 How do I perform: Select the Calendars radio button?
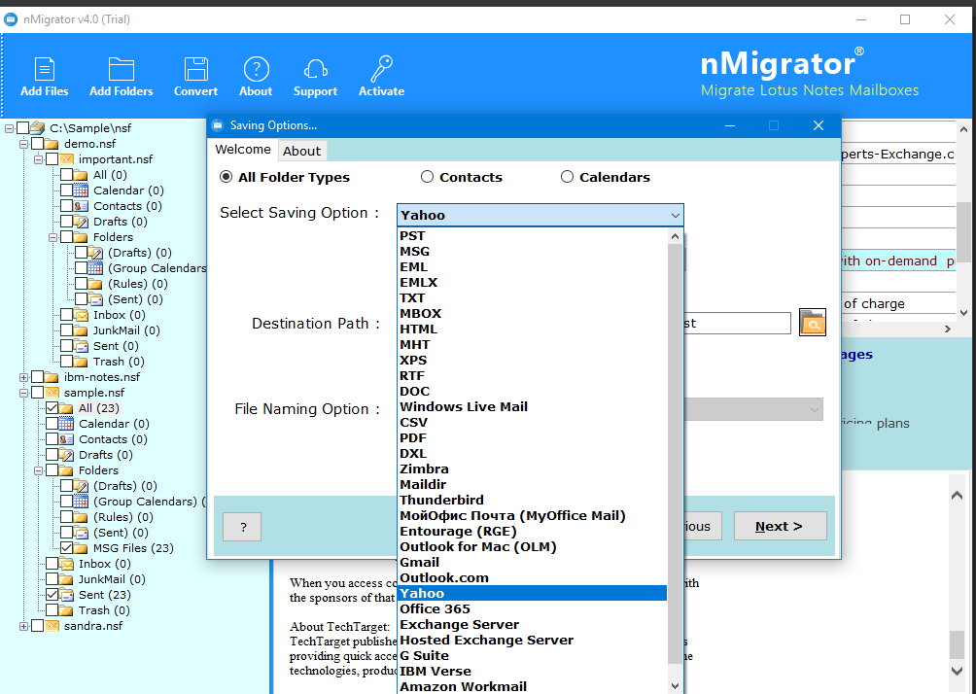point(567,178)
